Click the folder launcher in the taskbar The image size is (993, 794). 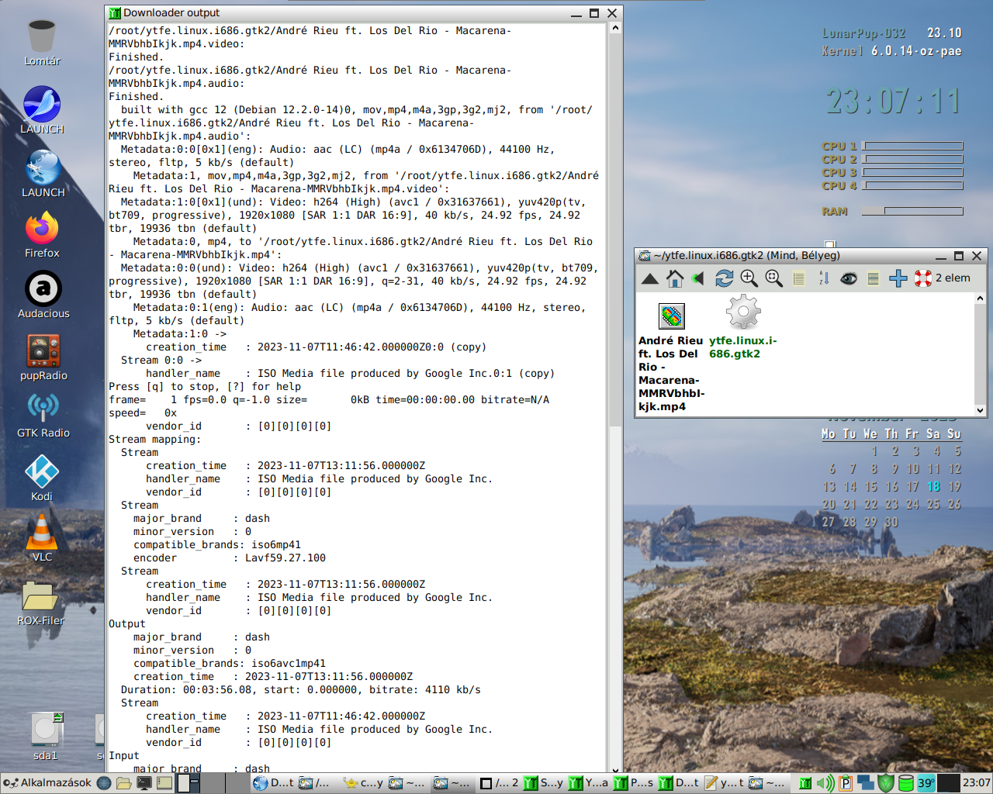point(123,783)
